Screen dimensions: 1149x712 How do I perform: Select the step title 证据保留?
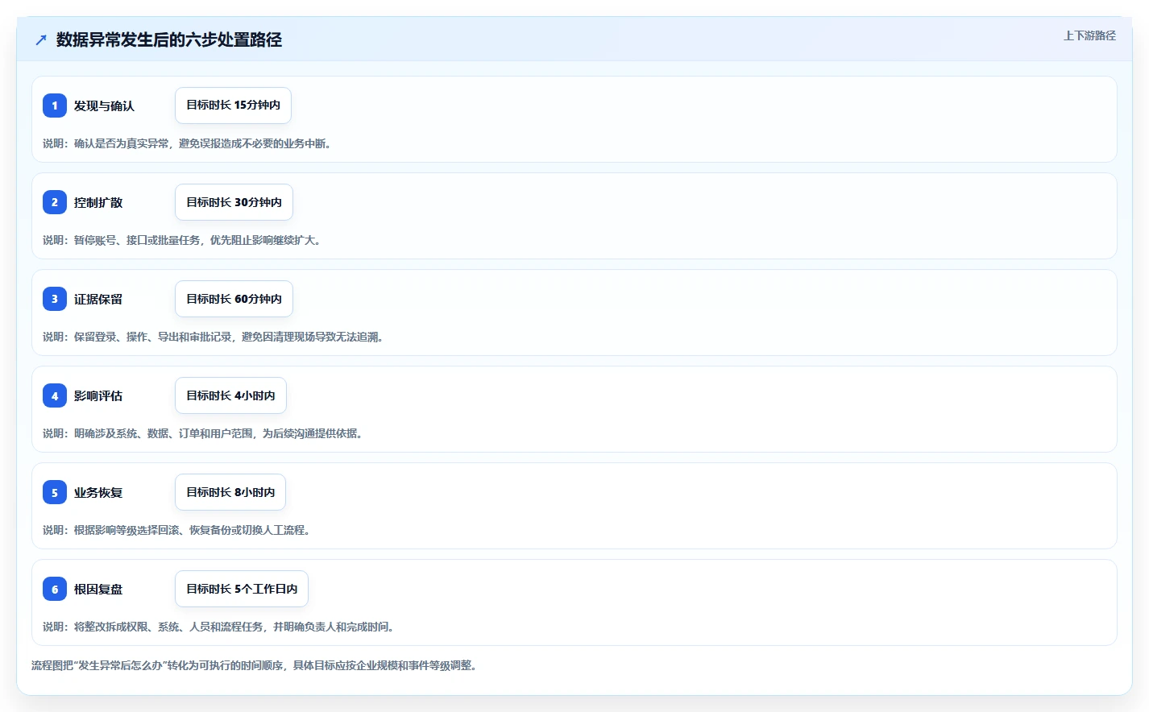(x=98, y=299)
